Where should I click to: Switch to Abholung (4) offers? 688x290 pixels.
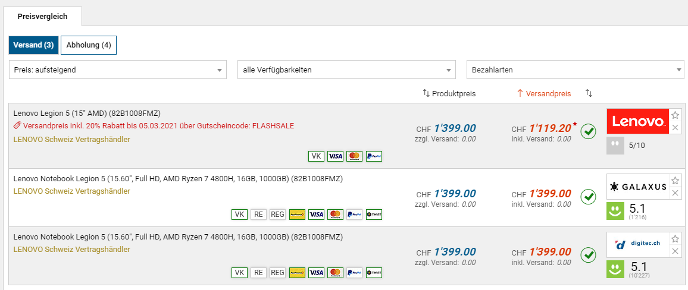[89, 45]
